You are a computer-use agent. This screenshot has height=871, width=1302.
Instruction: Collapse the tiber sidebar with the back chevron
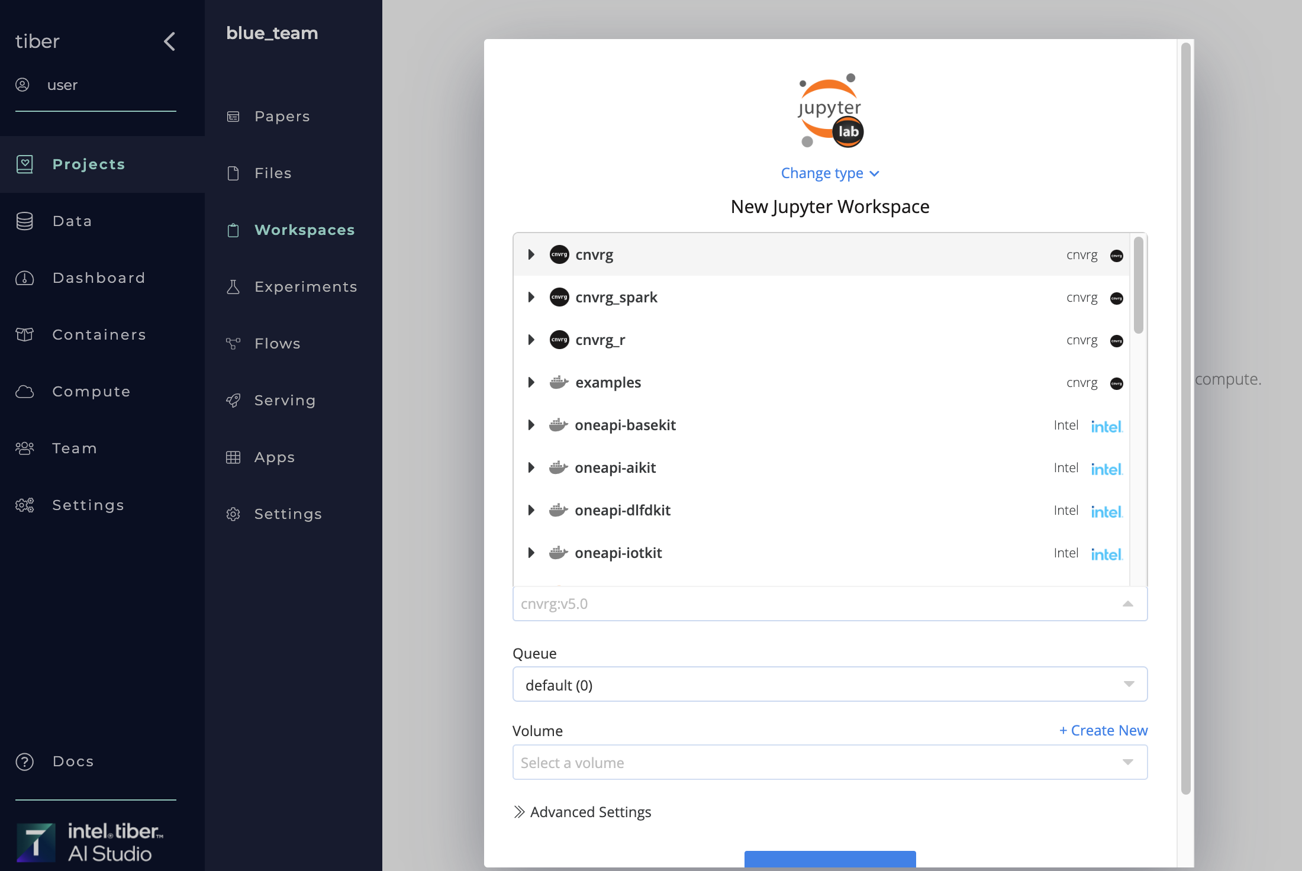169,41
